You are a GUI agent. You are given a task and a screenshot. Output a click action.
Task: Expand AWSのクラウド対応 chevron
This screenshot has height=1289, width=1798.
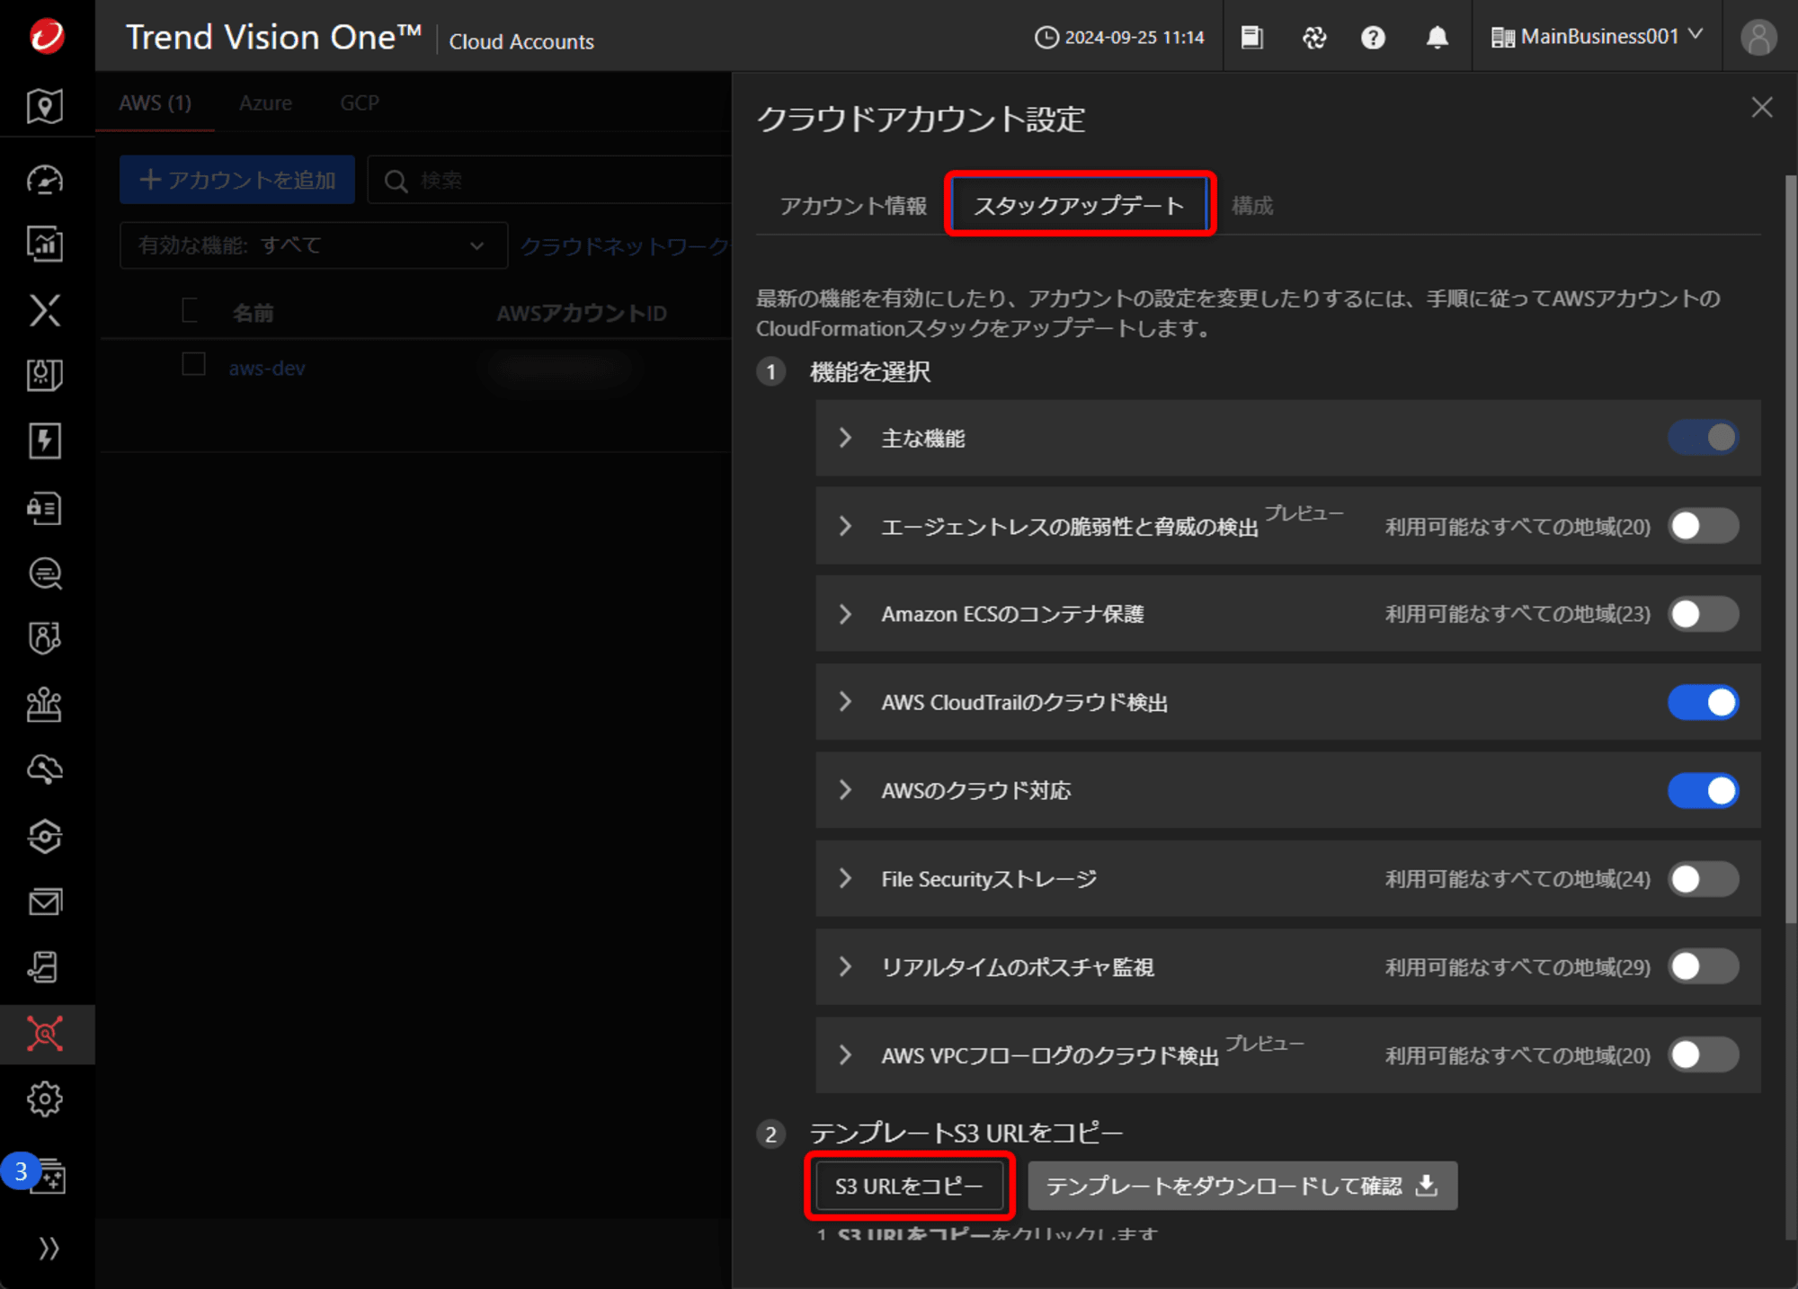(845, 790)
